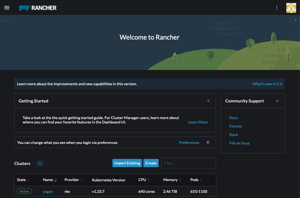Dismiss the welcome banner image
The image size is (300, 198).
coord(295,20)
